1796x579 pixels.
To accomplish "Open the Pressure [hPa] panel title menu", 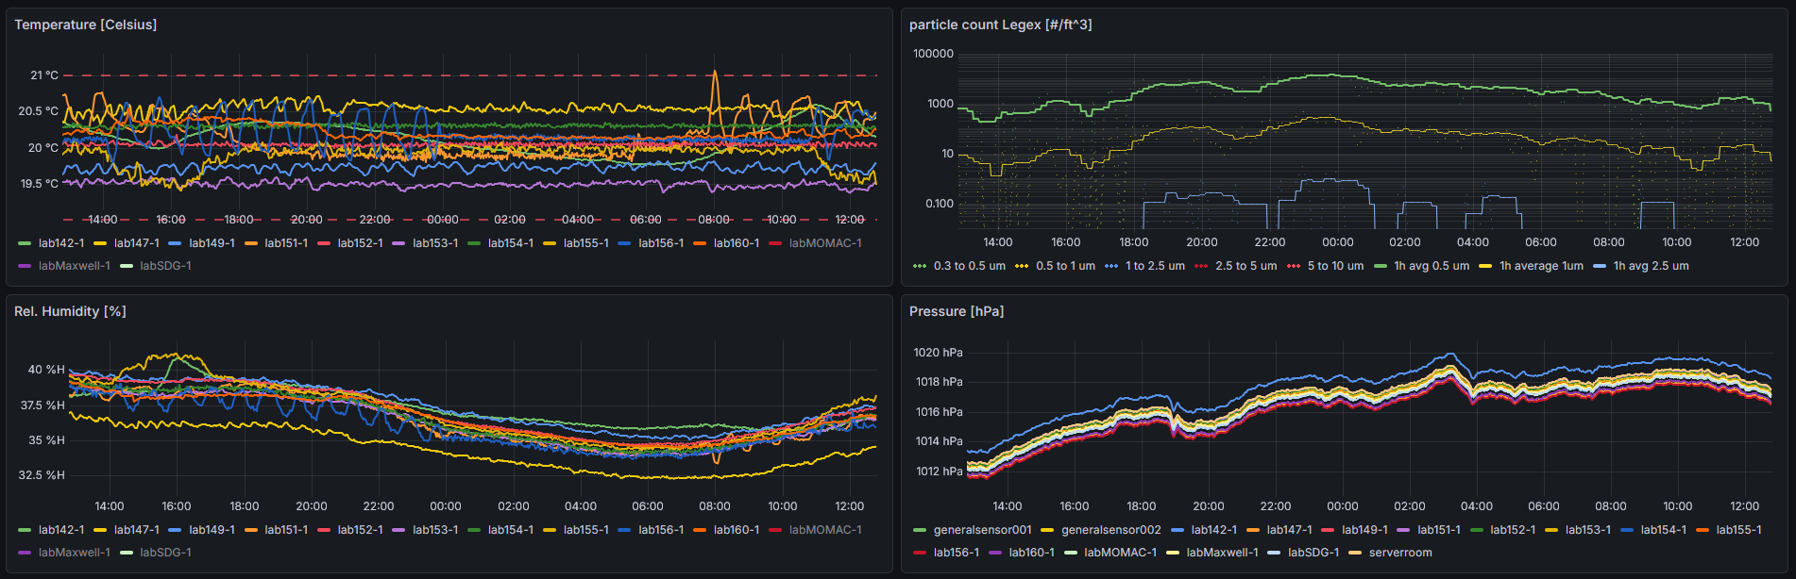I will (956, 311).
